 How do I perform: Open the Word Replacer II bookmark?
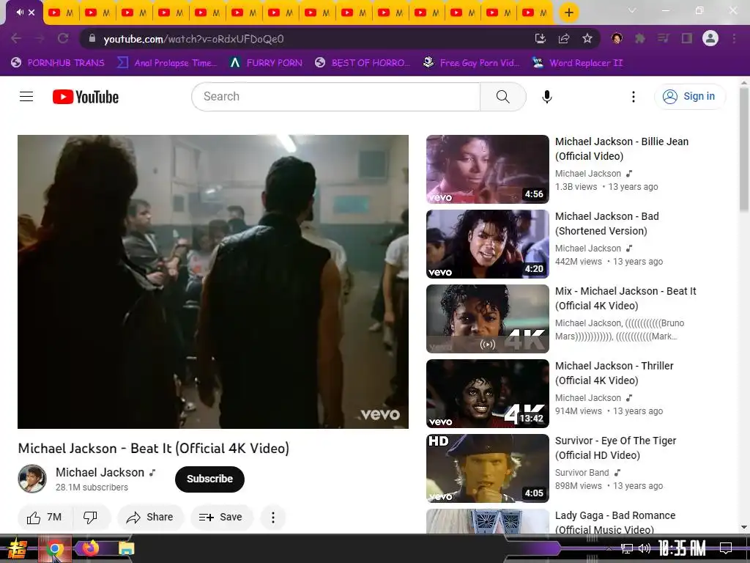(x=577, y=63)
